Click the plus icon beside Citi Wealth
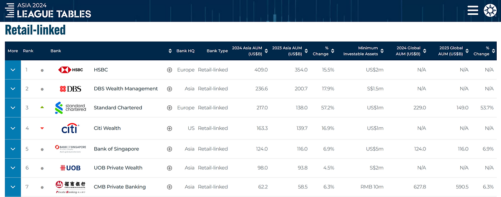 click(x=169, y=128)
